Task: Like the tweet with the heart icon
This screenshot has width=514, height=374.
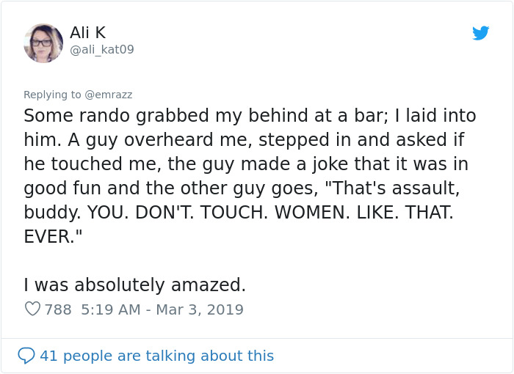Action: point(32,309)
